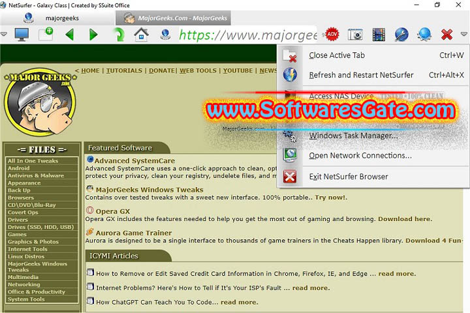Click the globe icon beside address bar
Viewport: 470px width, 313px height.
tap(165, 35)
